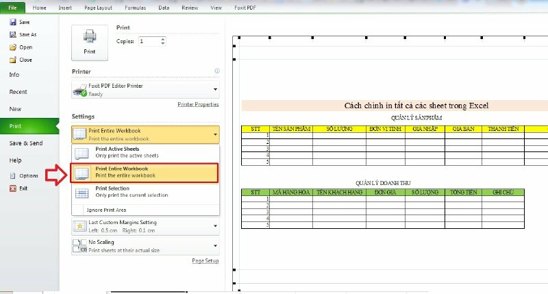Click 'THÀNH TIỀN' yellow header cell

pos(503,129)
